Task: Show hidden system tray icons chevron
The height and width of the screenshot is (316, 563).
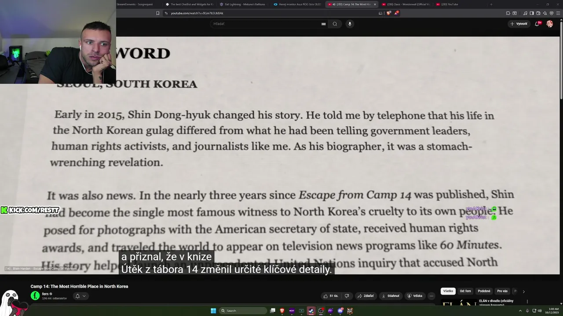Action: pos(521,311)
